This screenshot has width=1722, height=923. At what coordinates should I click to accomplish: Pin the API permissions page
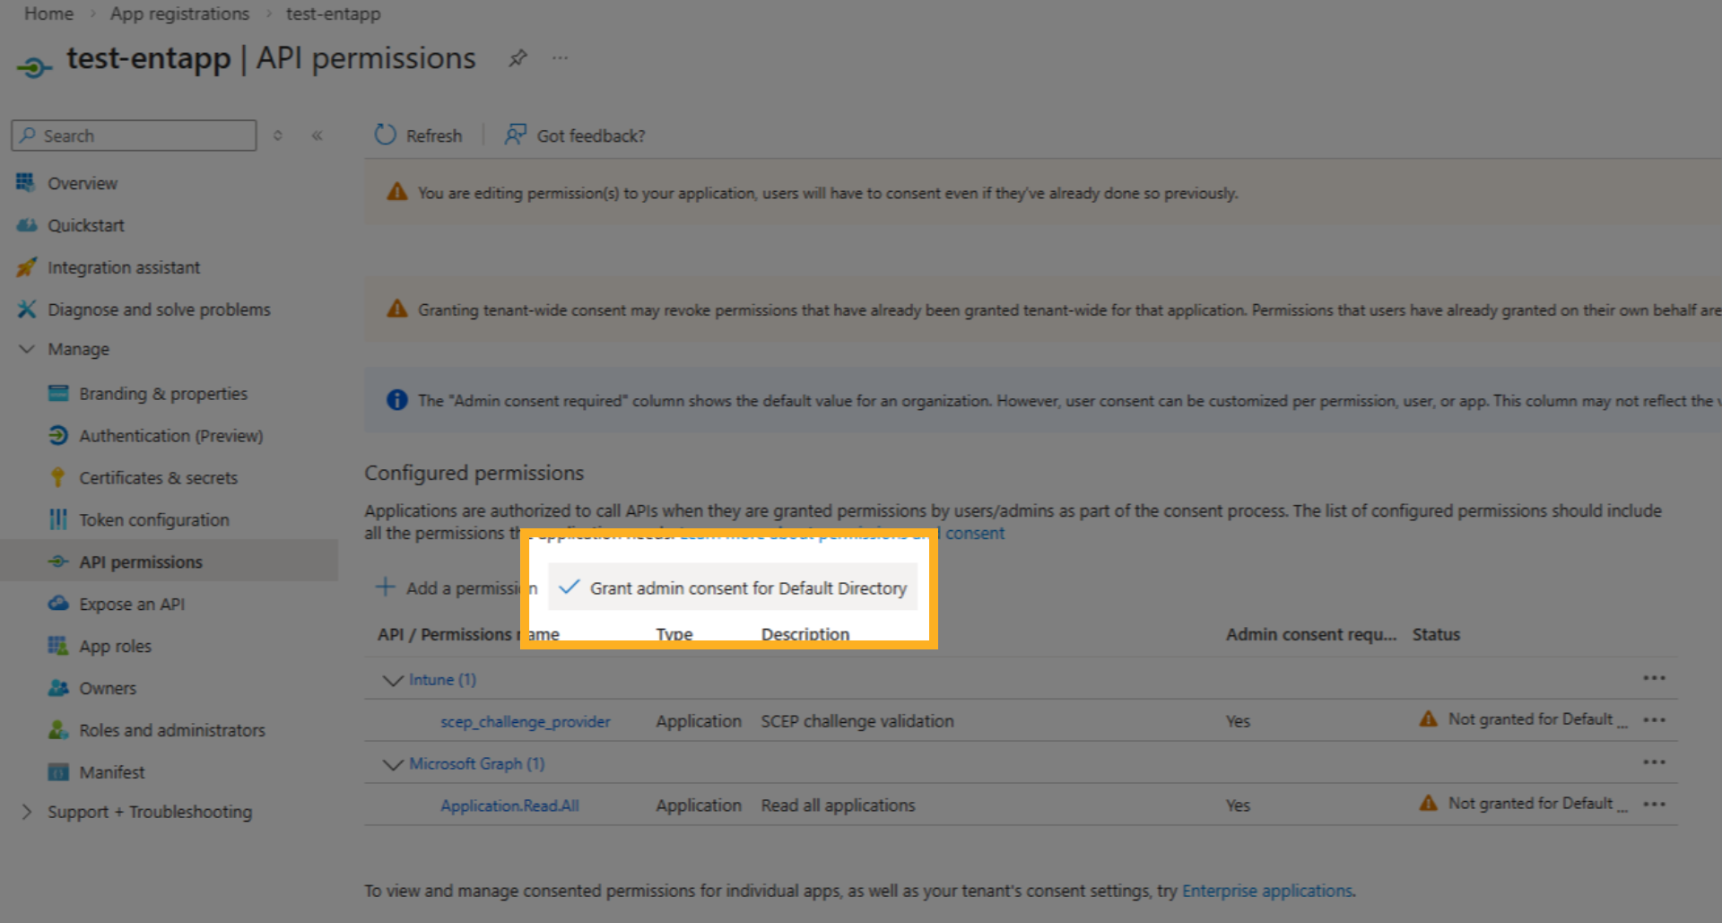pyautogui.click(x=517, y=57)
